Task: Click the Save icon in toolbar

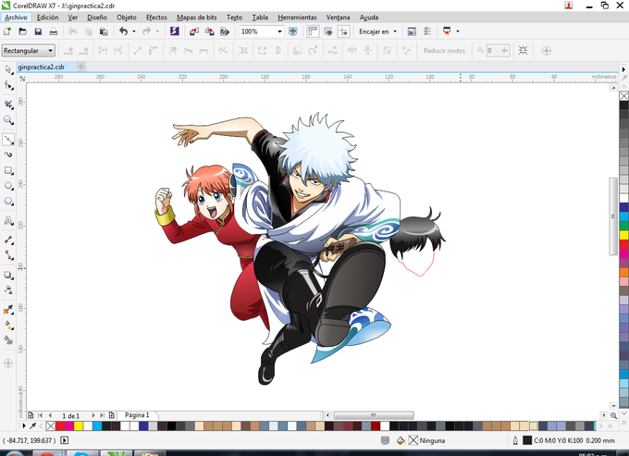Action: [x=38, y=31]
